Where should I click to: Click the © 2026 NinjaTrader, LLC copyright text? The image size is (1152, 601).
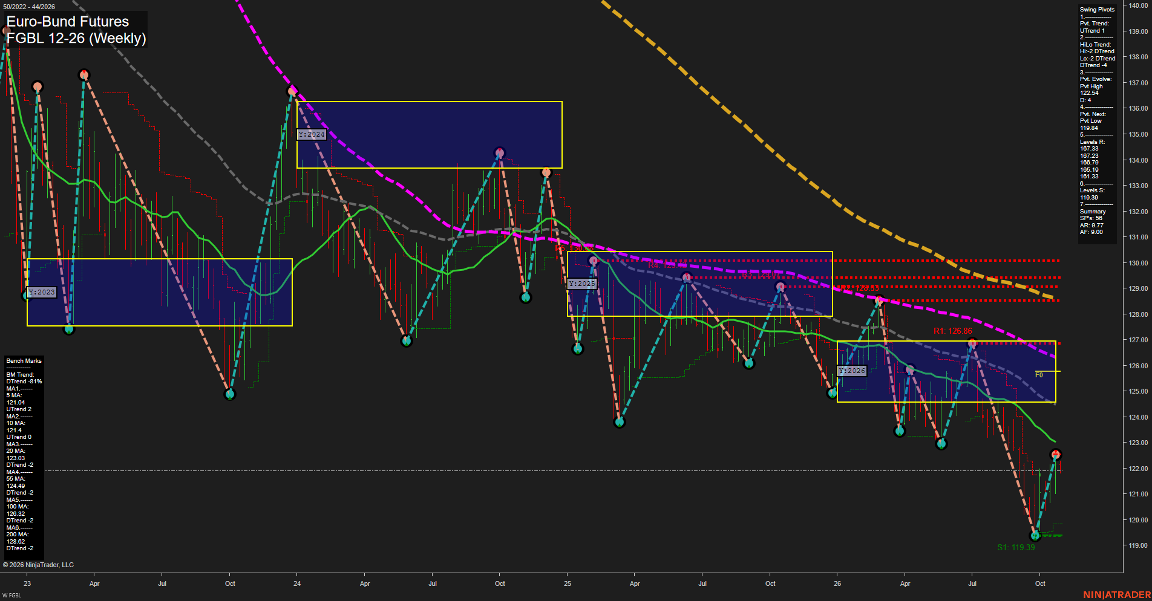point(38,565)
